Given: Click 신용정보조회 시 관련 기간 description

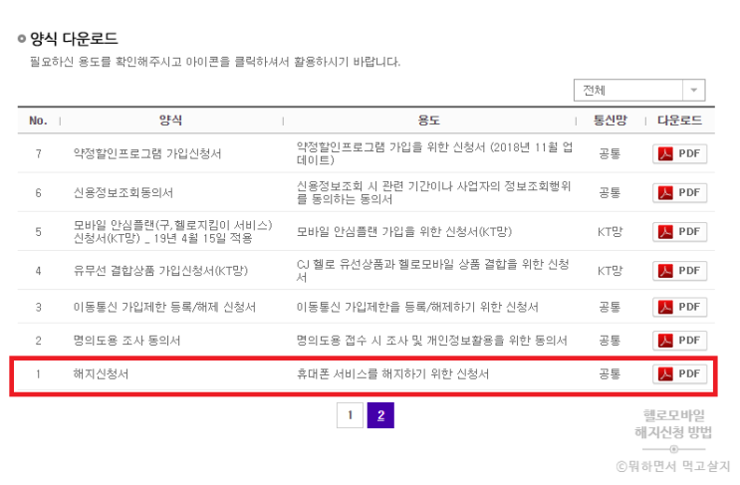Looking at the screenshot, I should click(433, 193).
